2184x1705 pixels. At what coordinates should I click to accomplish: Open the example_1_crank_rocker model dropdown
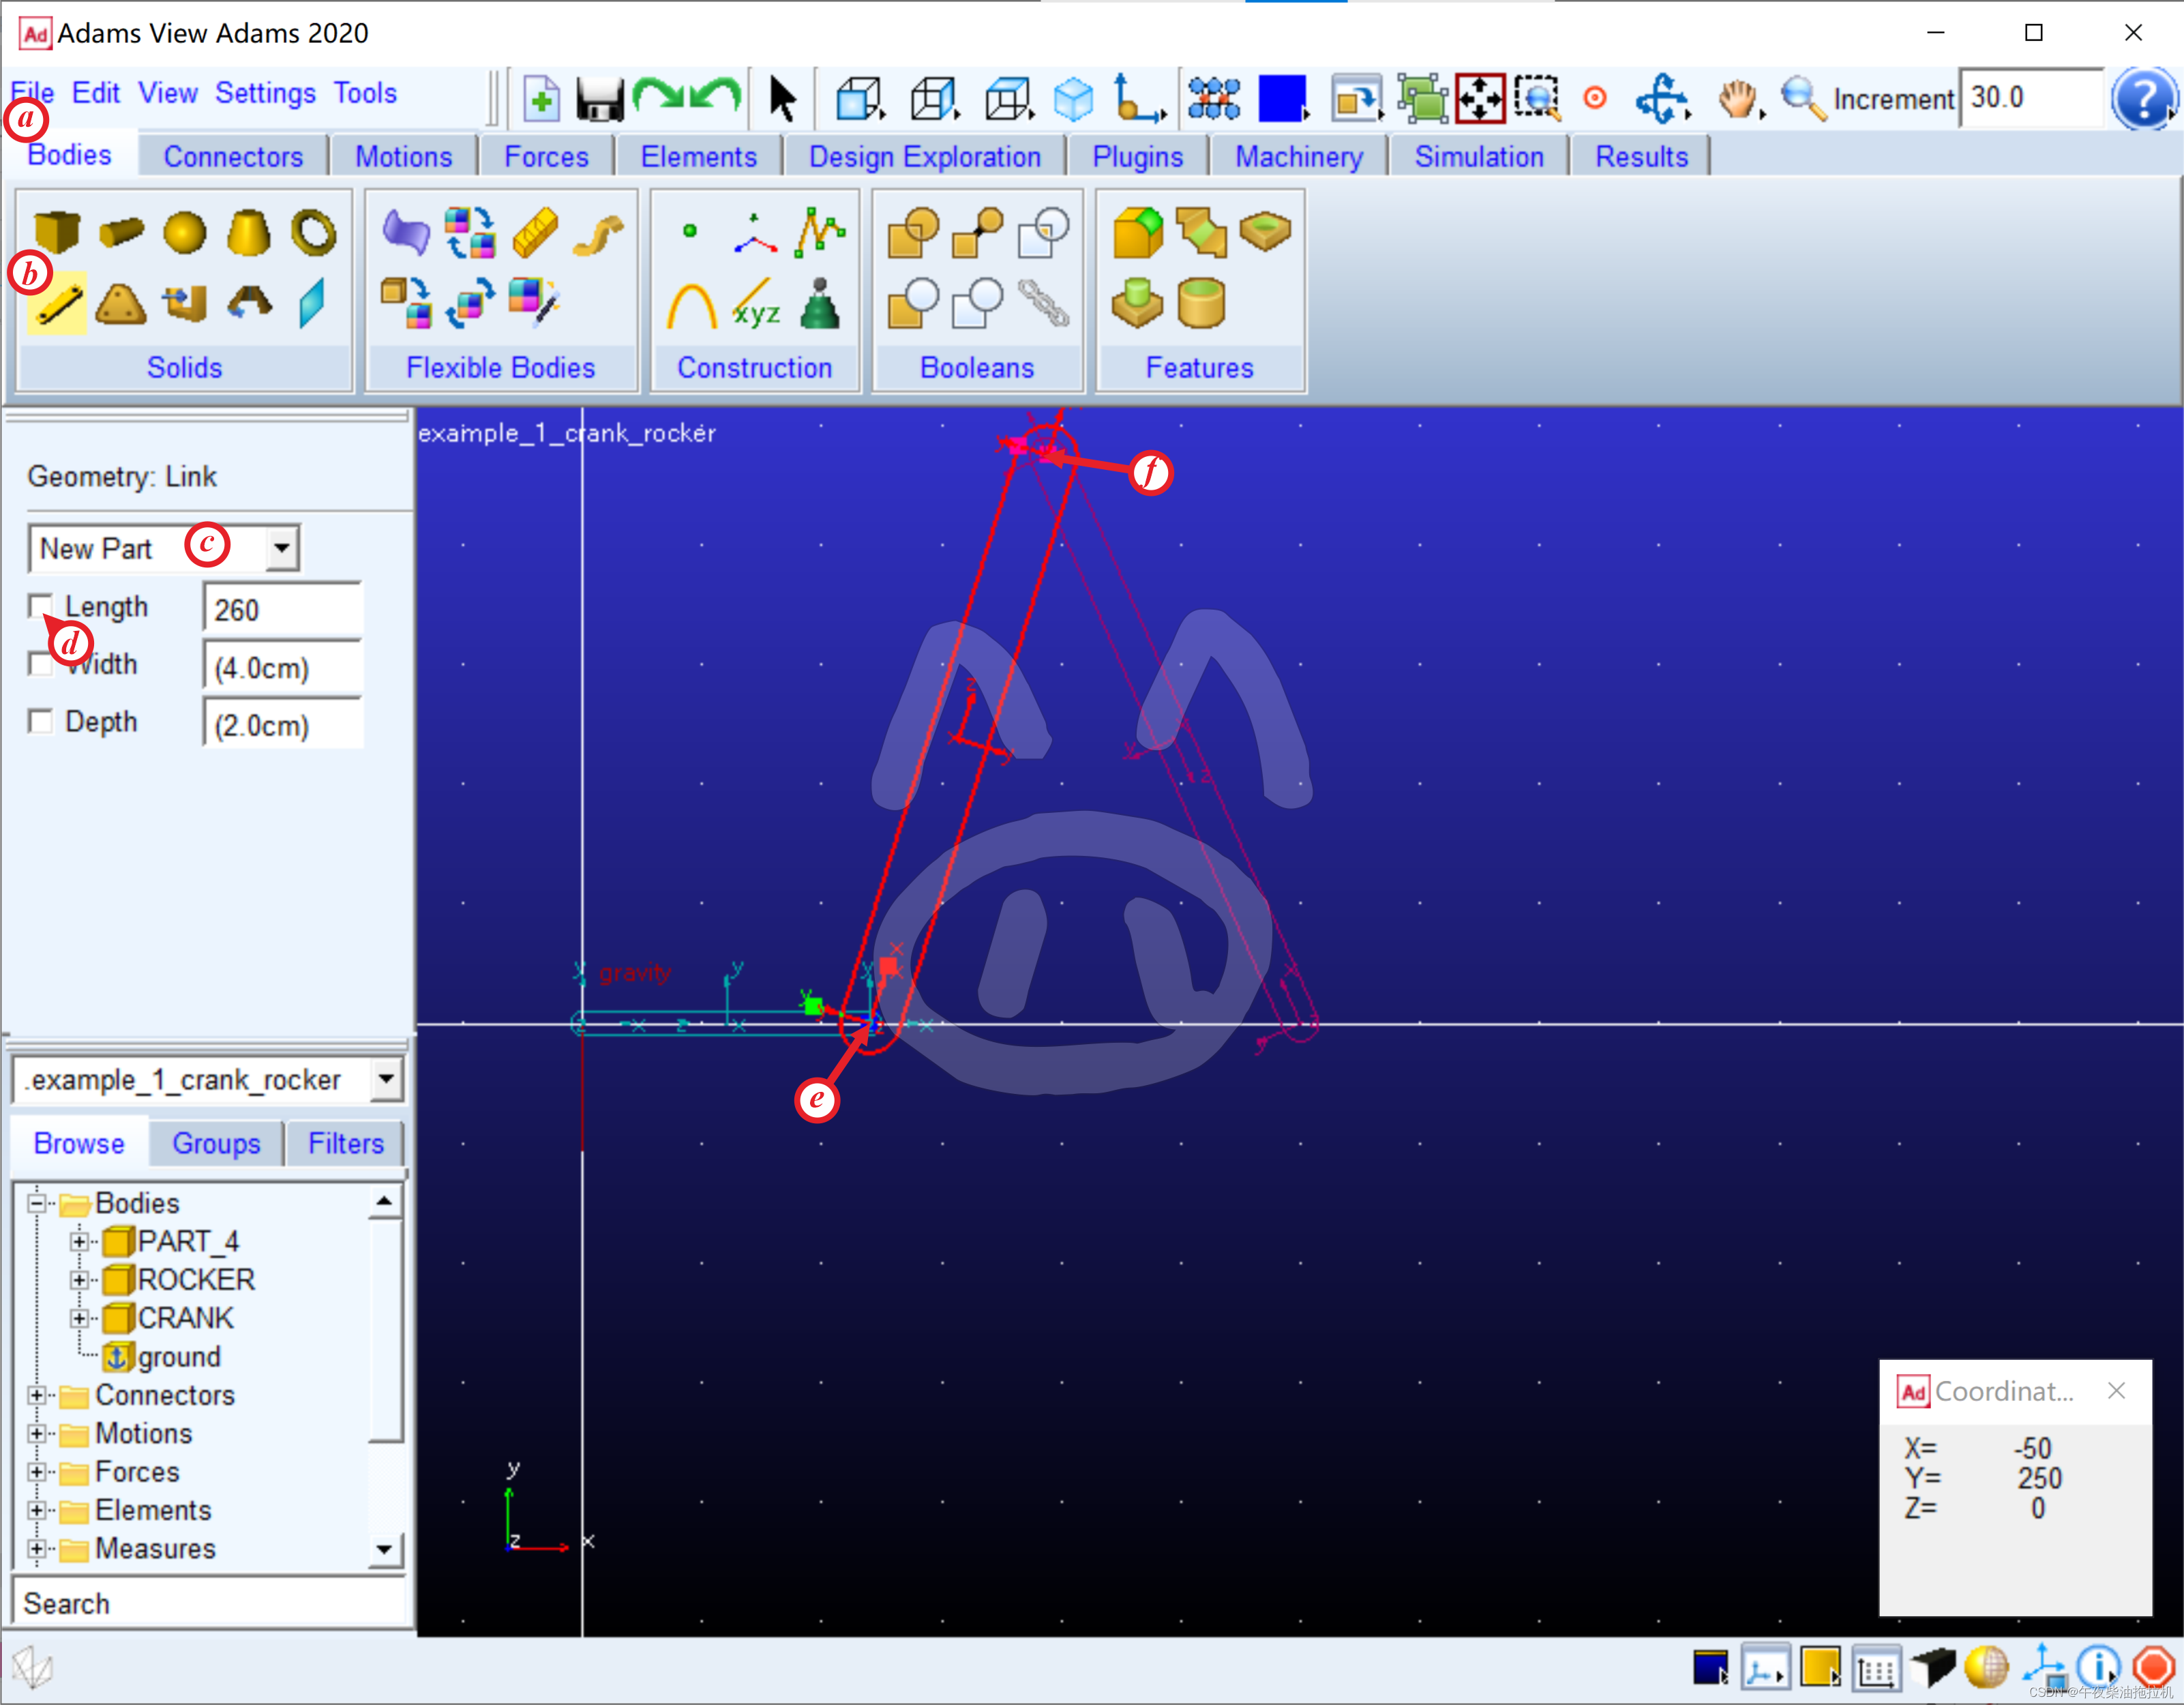pos(385,1079)
